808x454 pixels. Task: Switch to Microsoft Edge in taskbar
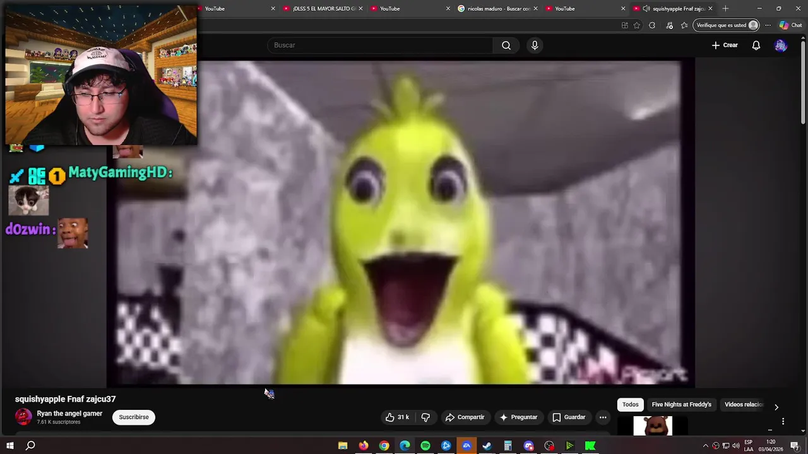coord(405,446)
